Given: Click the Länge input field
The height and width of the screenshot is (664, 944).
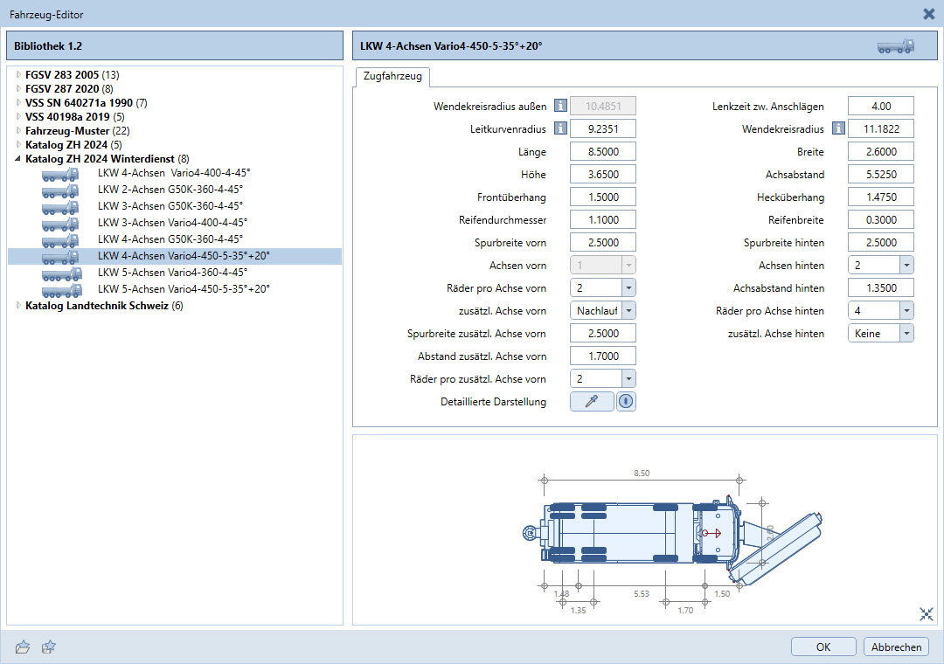Looking at the screenshot, I should click(x=602, y=152).
